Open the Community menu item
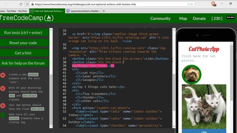This screenshot has width=237, height=133. pyautogui.click(x=160, y=18)
